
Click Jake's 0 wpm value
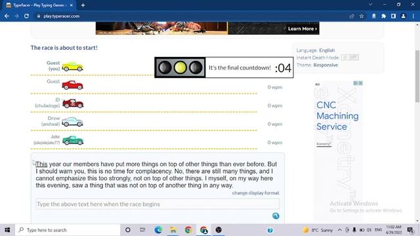(275, 143)
